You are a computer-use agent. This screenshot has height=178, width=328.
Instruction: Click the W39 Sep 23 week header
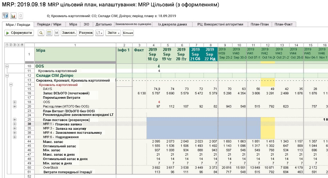225,54
